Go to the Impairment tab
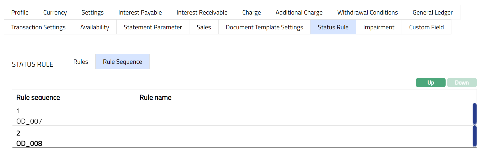484x154 pixels. pyautogui.click(x=379, y=27)
